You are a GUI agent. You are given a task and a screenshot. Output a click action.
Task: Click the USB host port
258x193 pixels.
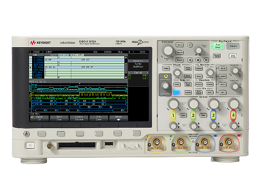(x=109, y=144)
